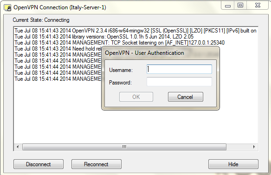
Task: Click the log scrollbar left arrow
Action: point(18,147)
